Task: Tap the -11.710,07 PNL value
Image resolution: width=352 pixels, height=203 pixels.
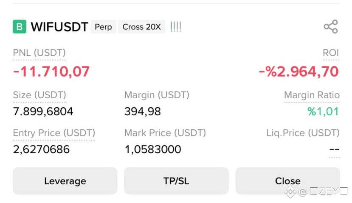Action: 51,71
